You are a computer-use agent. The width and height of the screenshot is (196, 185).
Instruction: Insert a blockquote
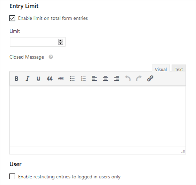(x=50, y=79)
